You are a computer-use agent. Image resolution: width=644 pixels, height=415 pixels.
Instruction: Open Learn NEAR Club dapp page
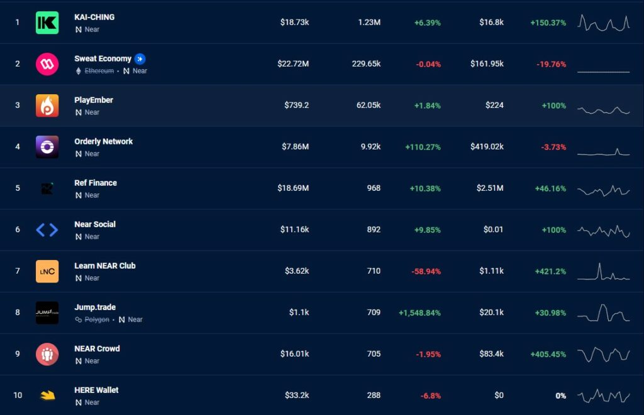[105, 266]
